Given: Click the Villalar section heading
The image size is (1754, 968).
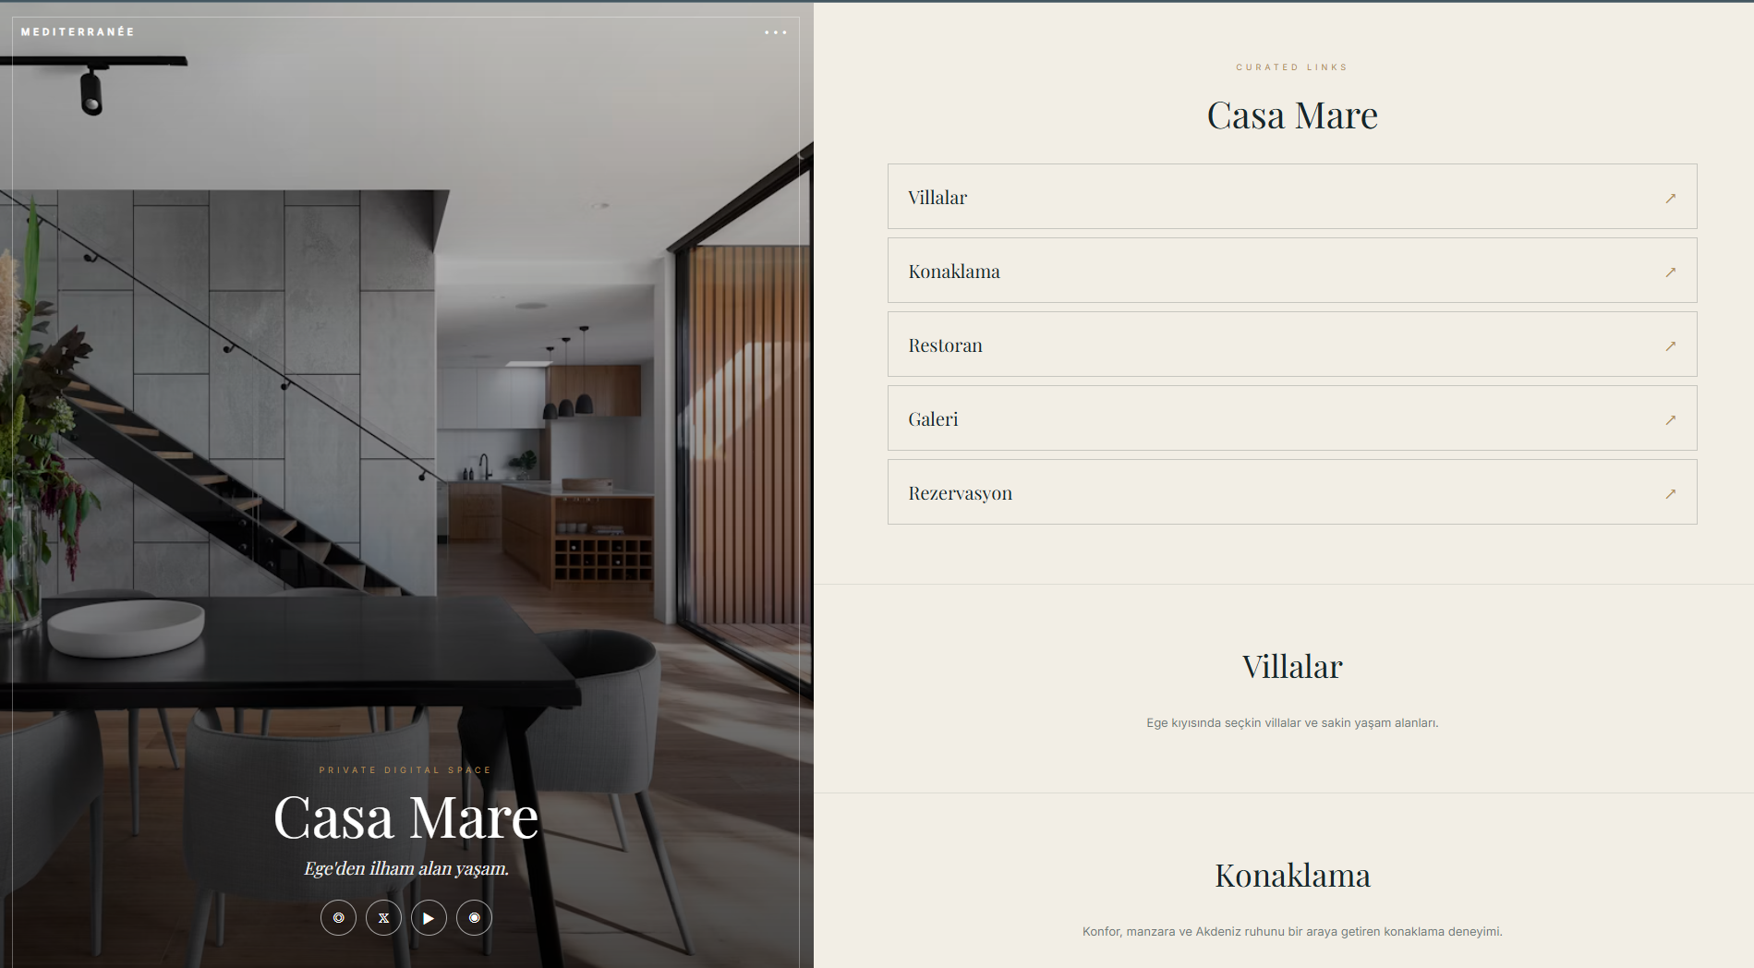Looking at the screenshot, I should (1292, 667).
